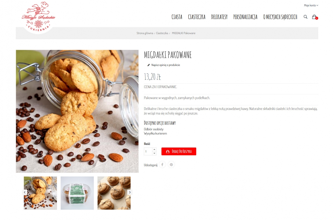Expand the Moje konto dropdown
334x220 pixels.
click(311, 5)
